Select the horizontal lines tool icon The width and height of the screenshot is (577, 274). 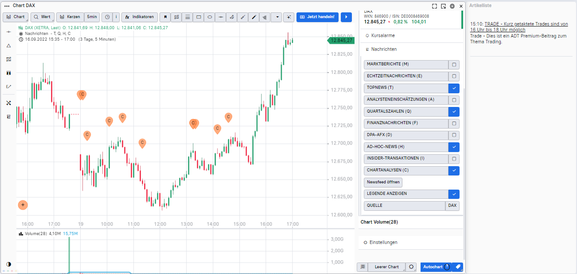coord(187,17)
